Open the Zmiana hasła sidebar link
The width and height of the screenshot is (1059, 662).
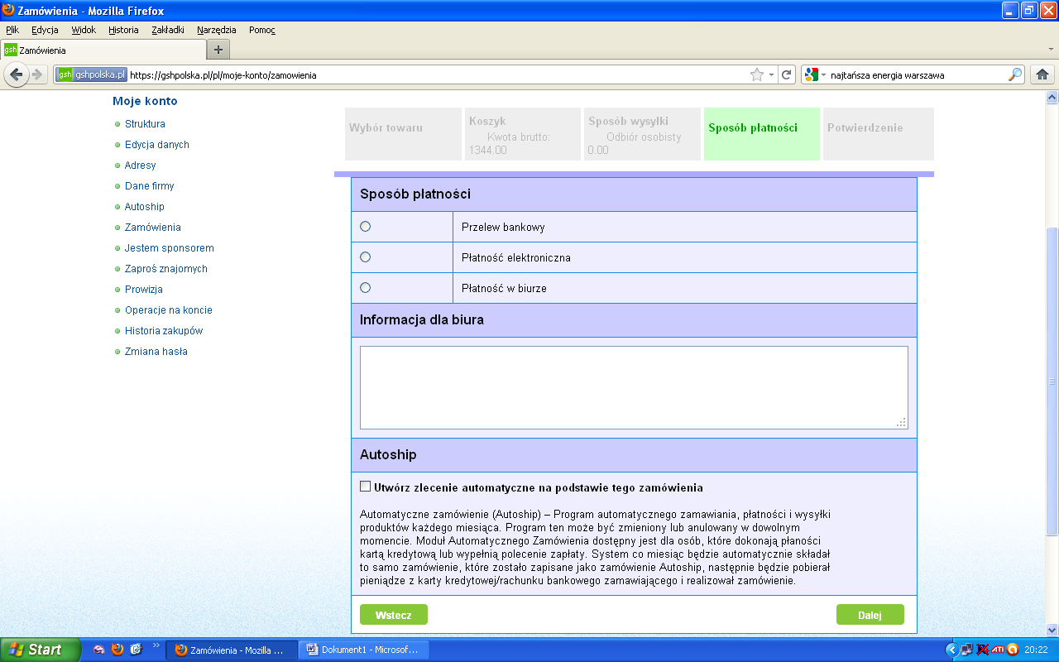tap(156, 352)
